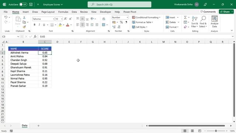
Task: Click the Format Painter brush icon
Action: click(24, 27)
